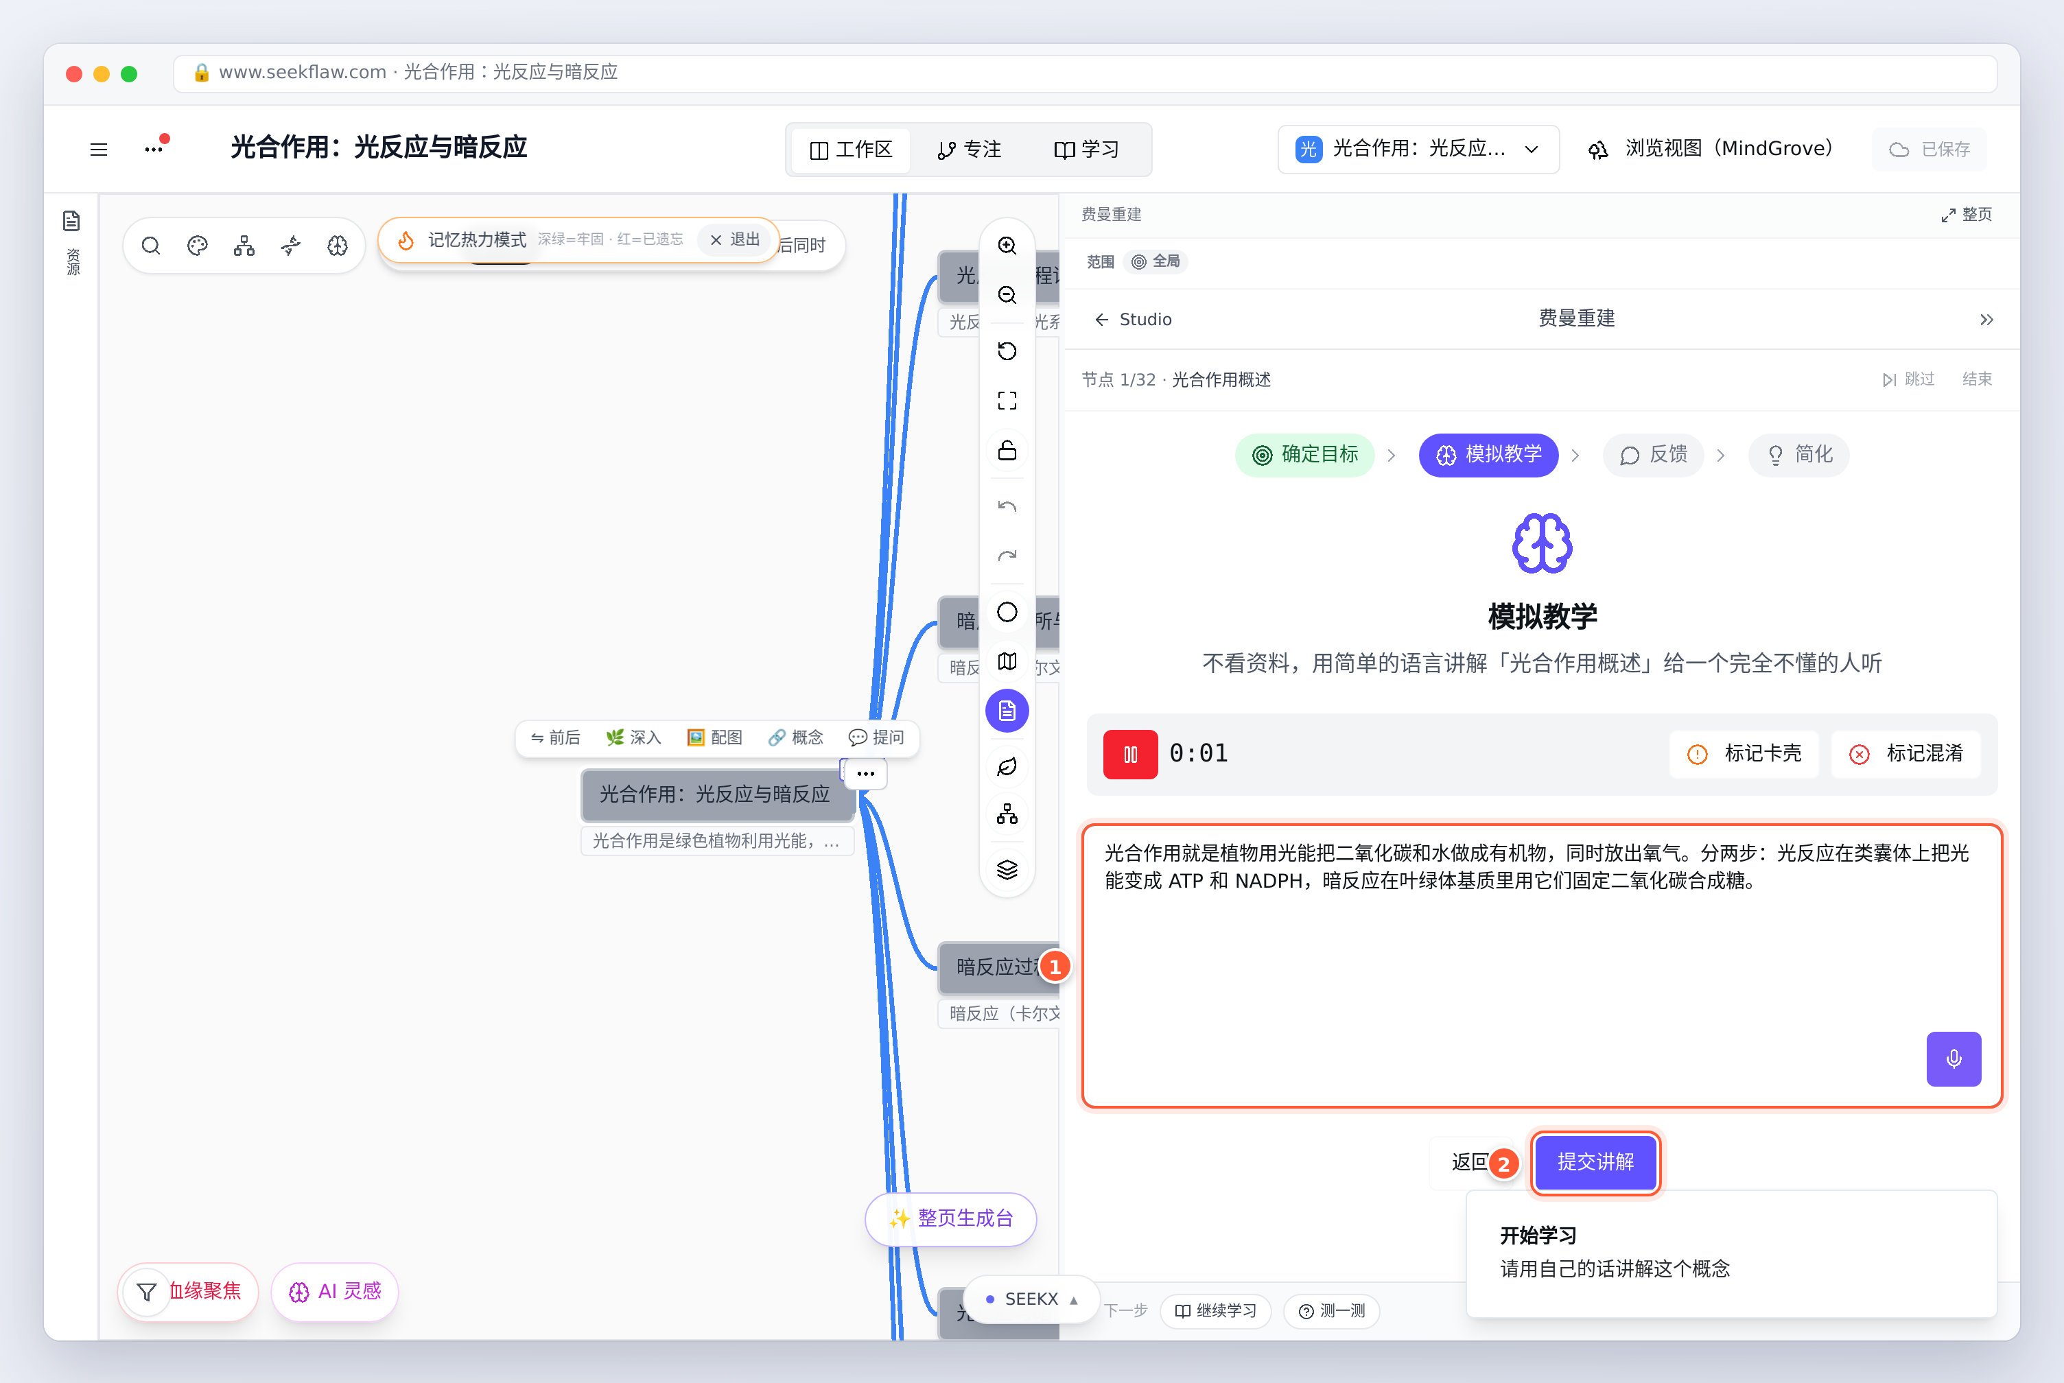Viewport: 2064px width, 1383px height.
Task: Click 前后 in node action bar
Action: pyautogui.click(x=555, y=737)
